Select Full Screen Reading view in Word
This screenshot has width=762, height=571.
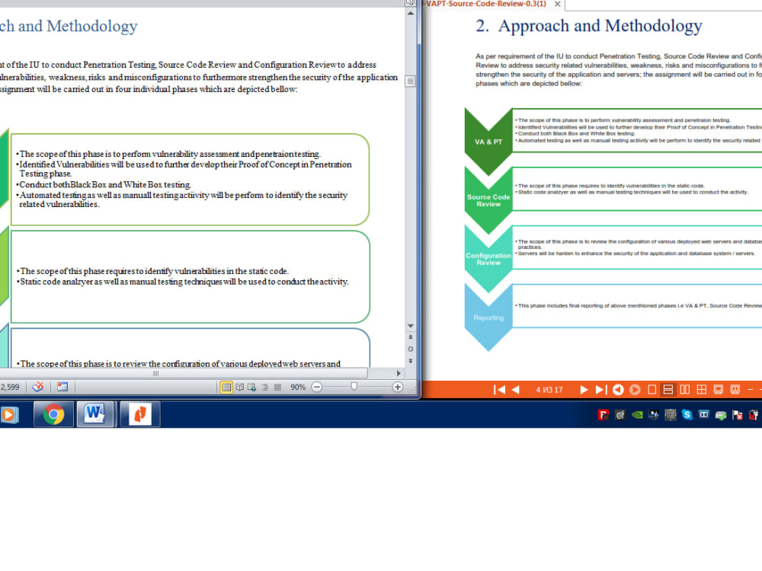point(239,387)
